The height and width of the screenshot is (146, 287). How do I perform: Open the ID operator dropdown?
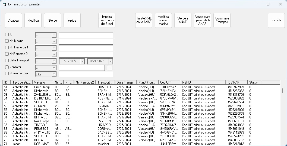(x=54, y=35)
